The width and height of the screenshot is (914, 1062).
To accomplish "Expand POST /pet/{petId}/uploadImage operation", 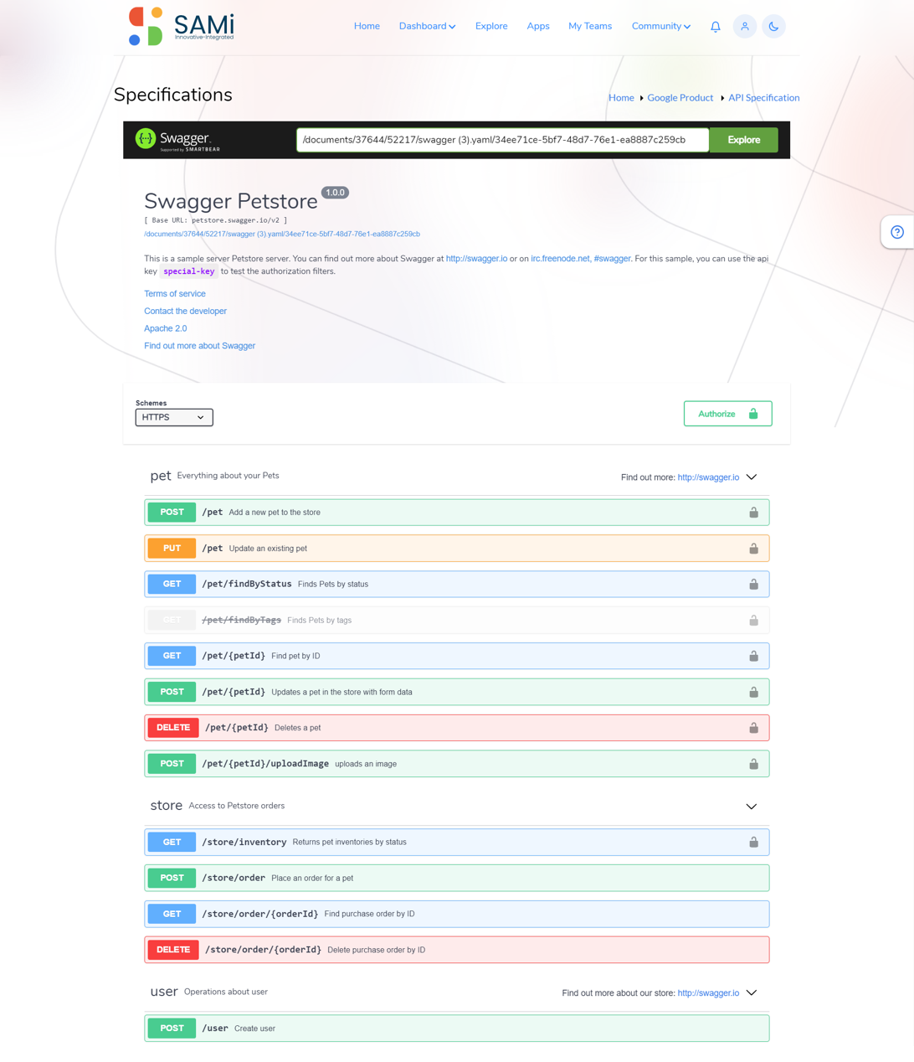I will tap(456, 764).
